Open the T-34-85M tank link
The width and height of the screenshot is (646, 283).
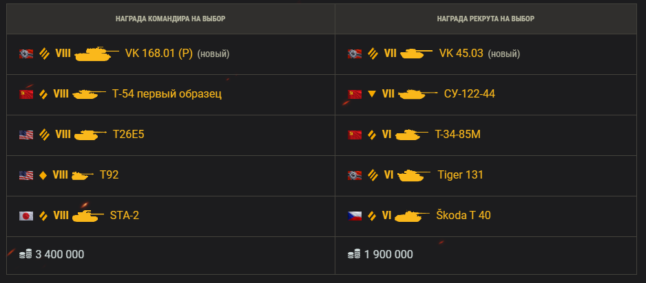458,135
